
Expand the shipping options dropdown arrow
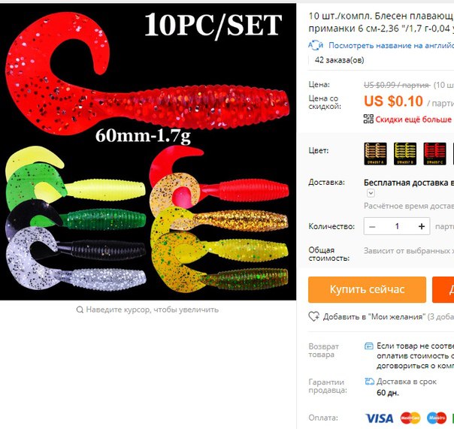point(371,193)
